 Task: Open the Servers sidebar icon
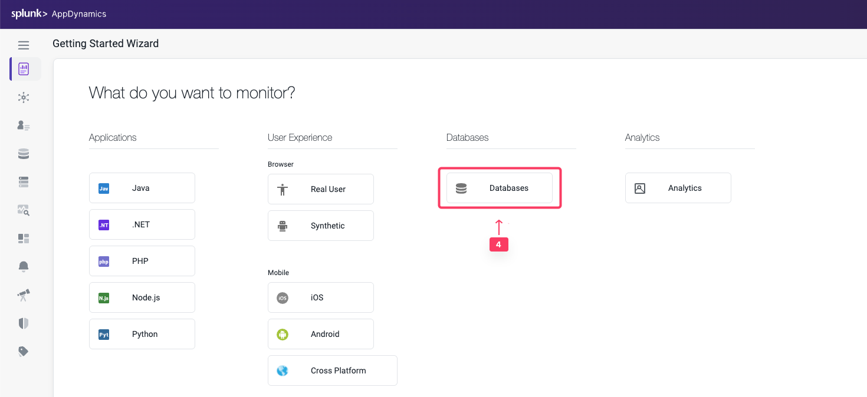point(24,181)
